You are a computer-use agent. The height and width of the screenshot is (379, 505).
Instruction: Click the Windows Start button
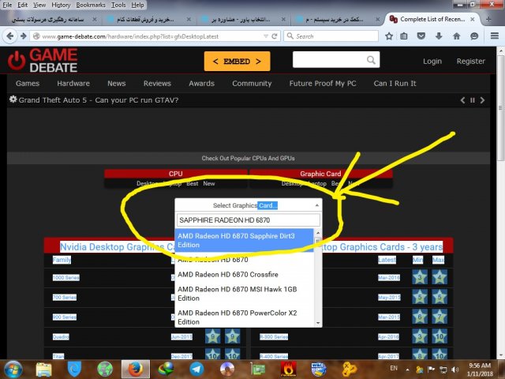[14, 368]
